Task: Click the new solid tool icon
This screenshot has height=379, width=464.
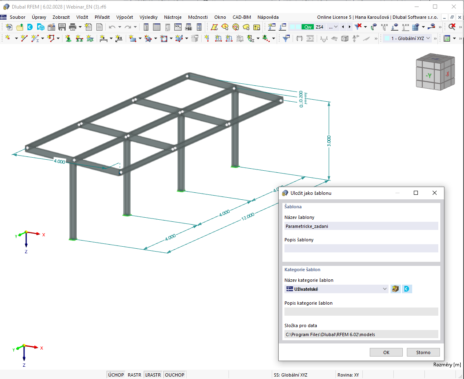Action: point(179,38)
